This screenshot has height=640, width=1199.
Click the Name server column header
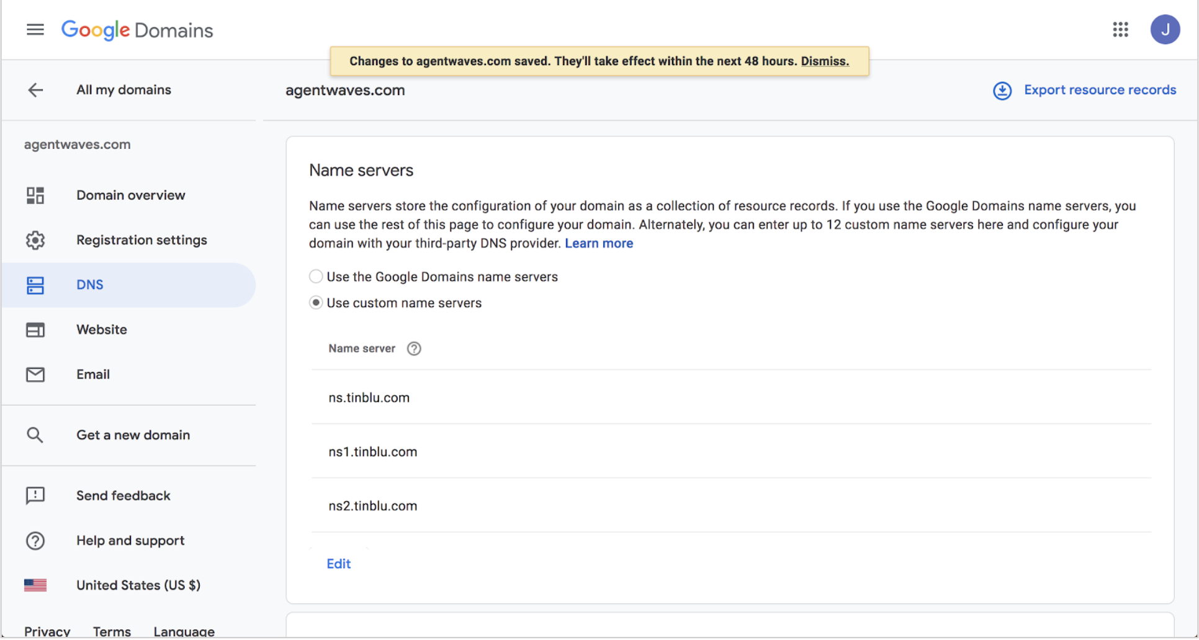[x=362, y=349]
